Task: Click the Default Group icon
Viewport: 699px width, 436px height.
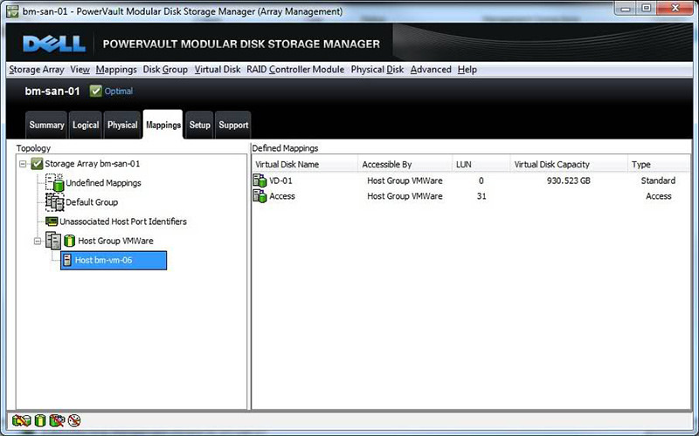Action: coord(55,202)
